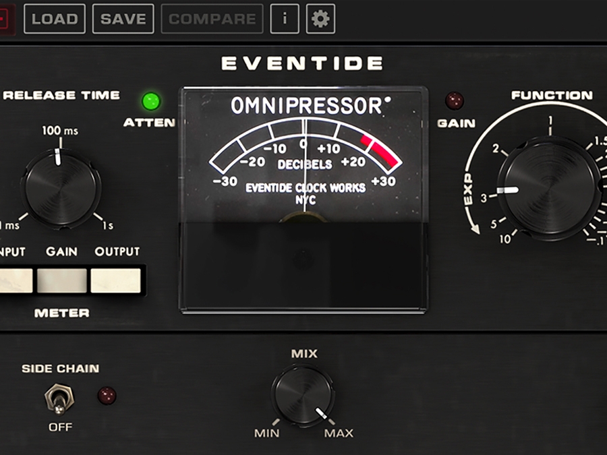Click the 3 marking on FUNCTION dial
The height and width of the screenshot is (455, 607).
(x=484, y=198)
